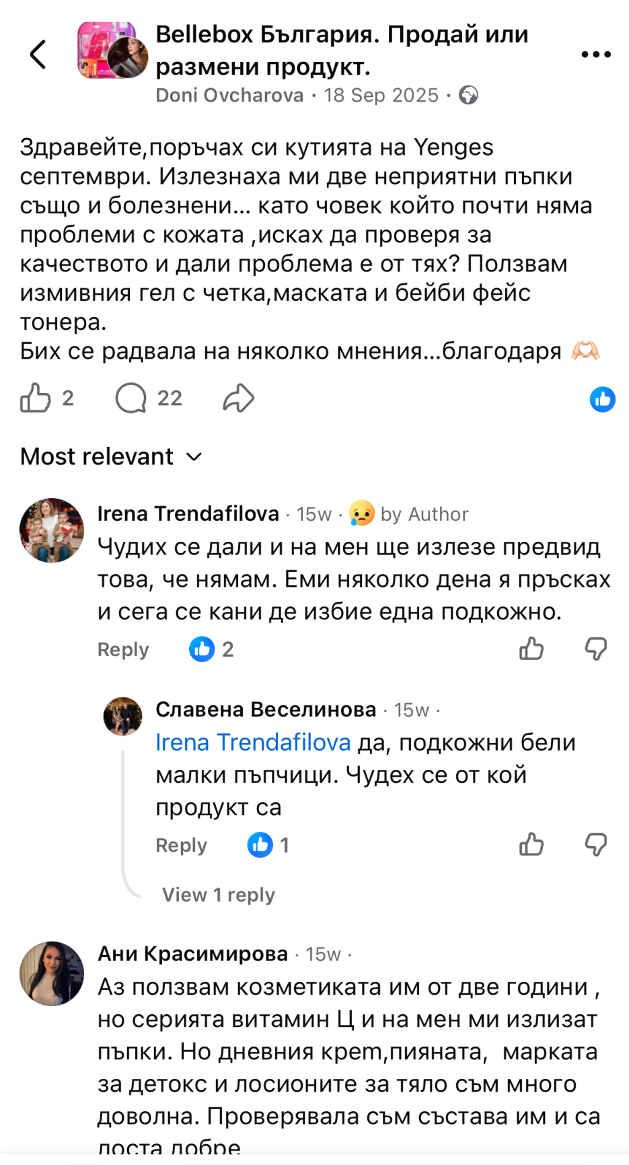The image size is (629, 1165).
Task: Open Doni Ovcharova's author profile
Action: pos(229,96)
